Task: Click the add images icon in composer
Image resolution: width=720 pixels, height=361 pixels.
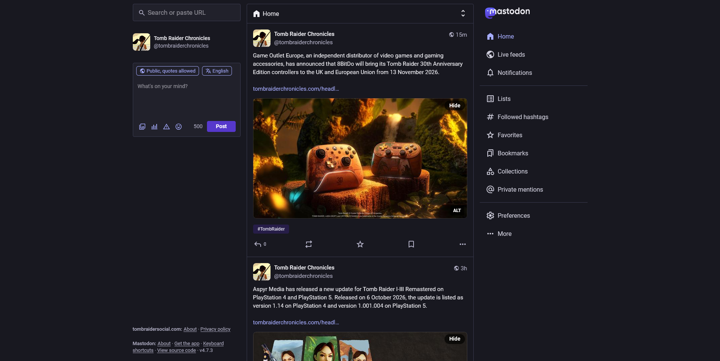Action: pyautogui.click(x=142, y=127)
